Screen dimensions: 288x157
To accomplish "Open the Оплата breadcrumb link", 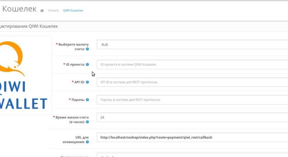I will 53,10.
